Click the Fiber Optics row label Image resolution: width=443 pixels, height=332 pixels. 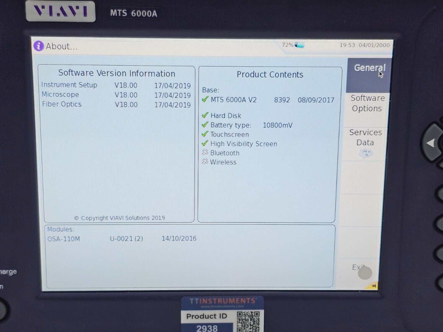[x=62, y=104]
